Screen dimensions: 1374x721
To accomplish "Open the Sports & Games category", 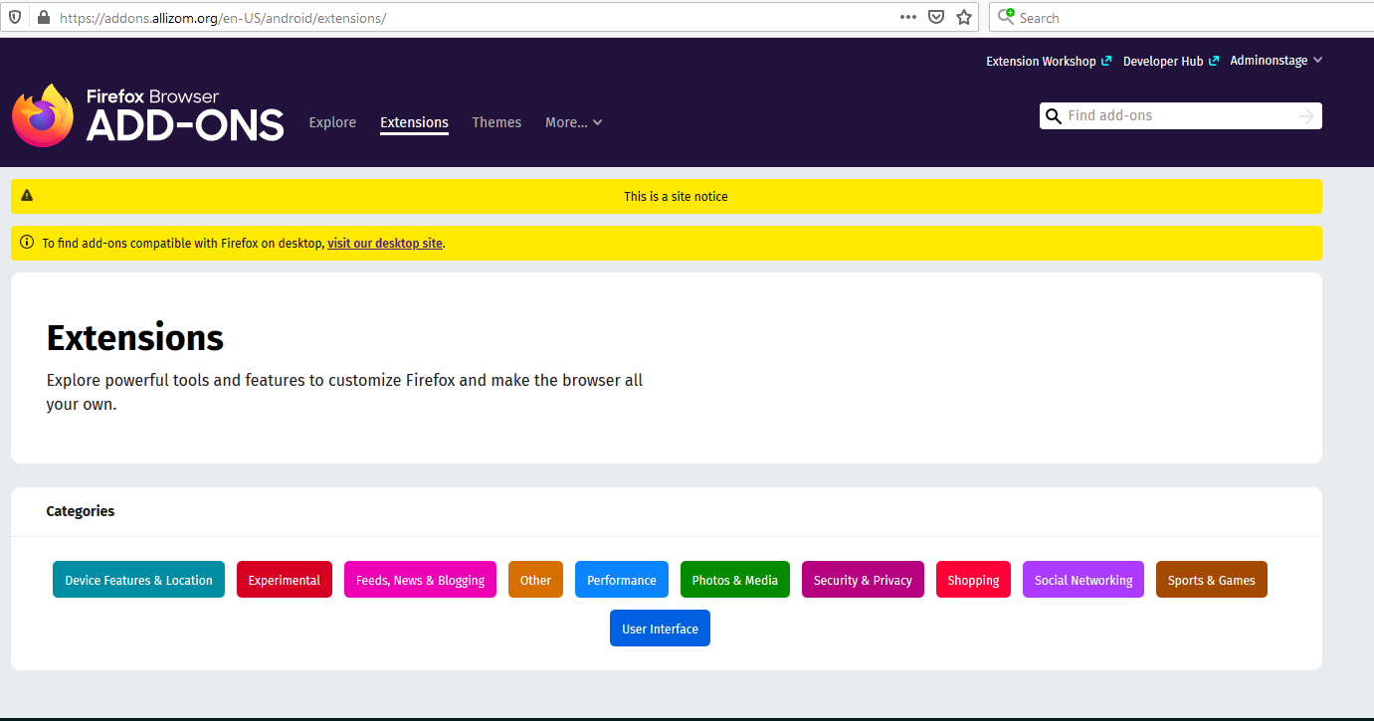I will (x=1212, y=580).
